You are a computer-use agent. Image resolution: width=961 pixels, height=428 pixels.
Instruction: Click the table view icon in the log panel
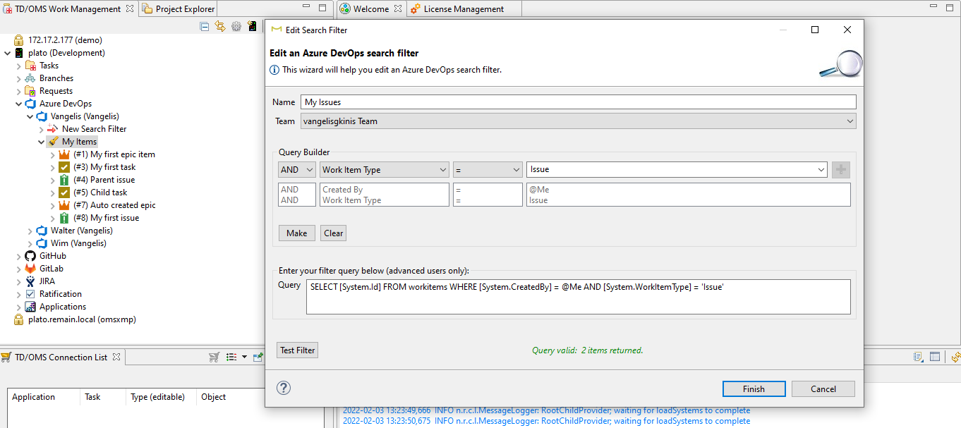[x=935, y=357]
